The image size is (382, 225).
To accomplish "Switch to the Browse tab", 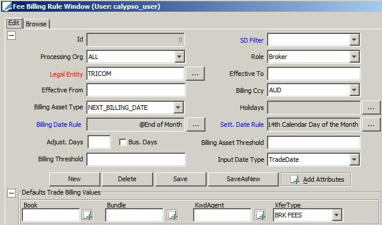I will (36, 24).
